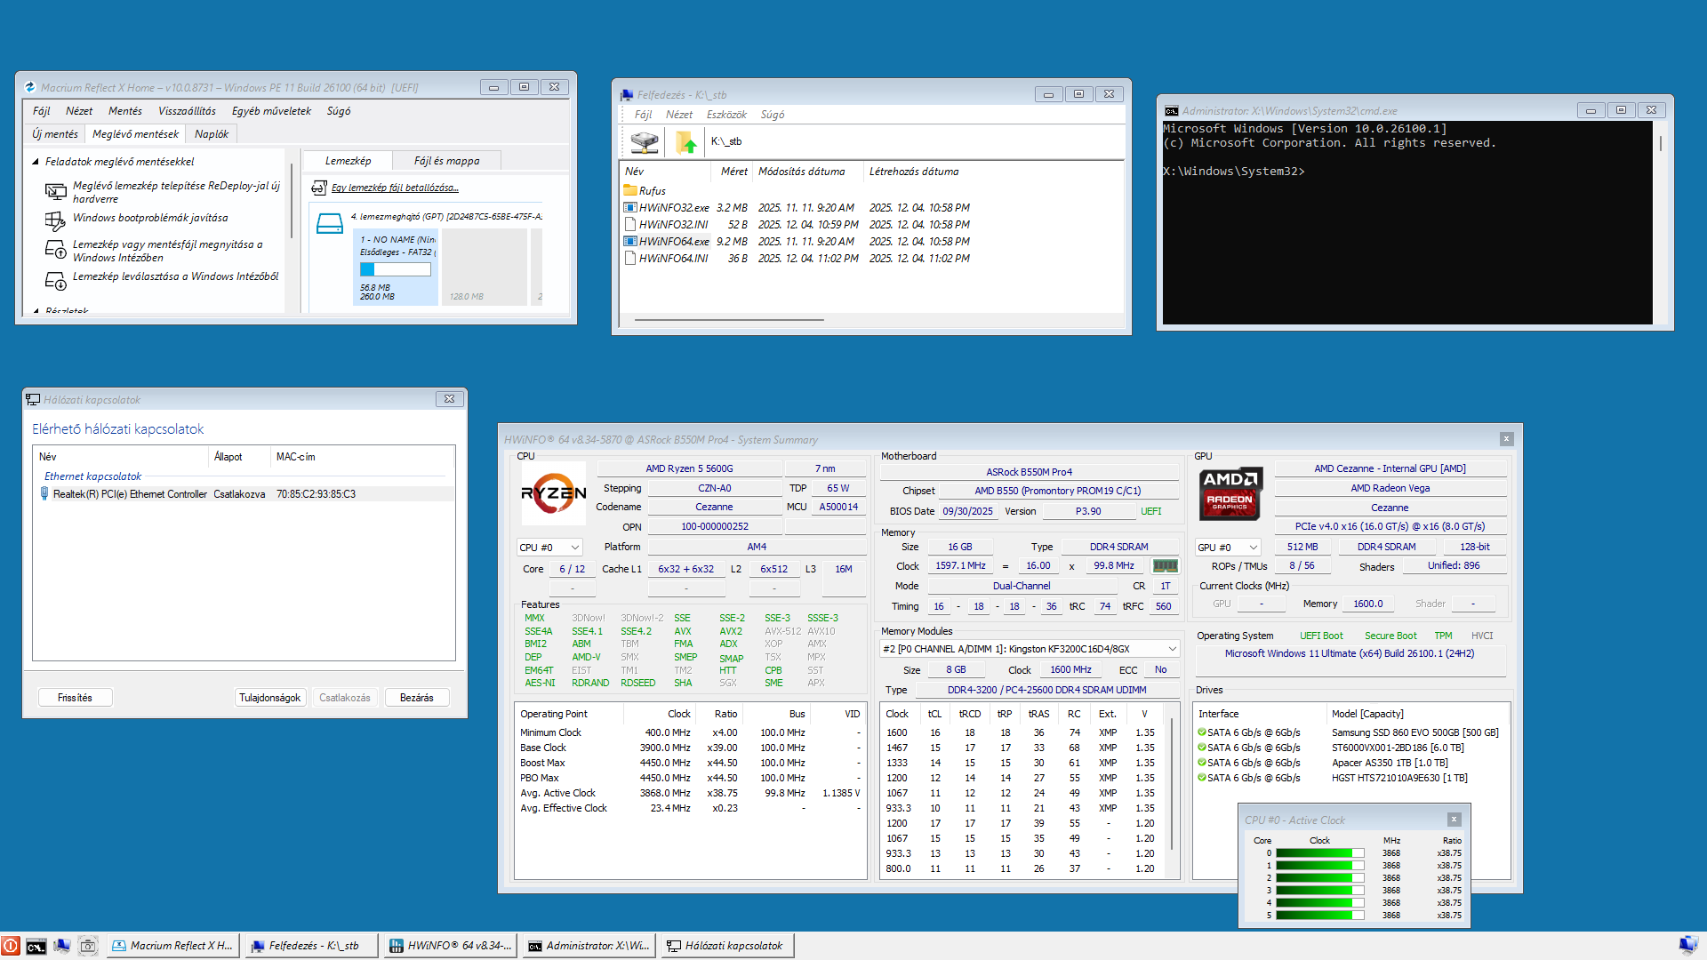Click the browse image glasses icon

point(318,188)
